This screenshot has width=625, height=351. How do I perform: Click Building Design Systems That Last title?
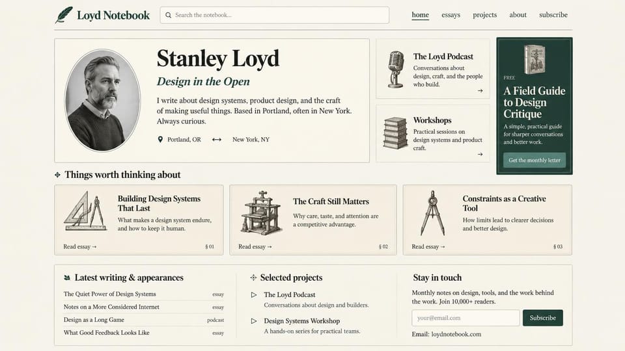159,203
